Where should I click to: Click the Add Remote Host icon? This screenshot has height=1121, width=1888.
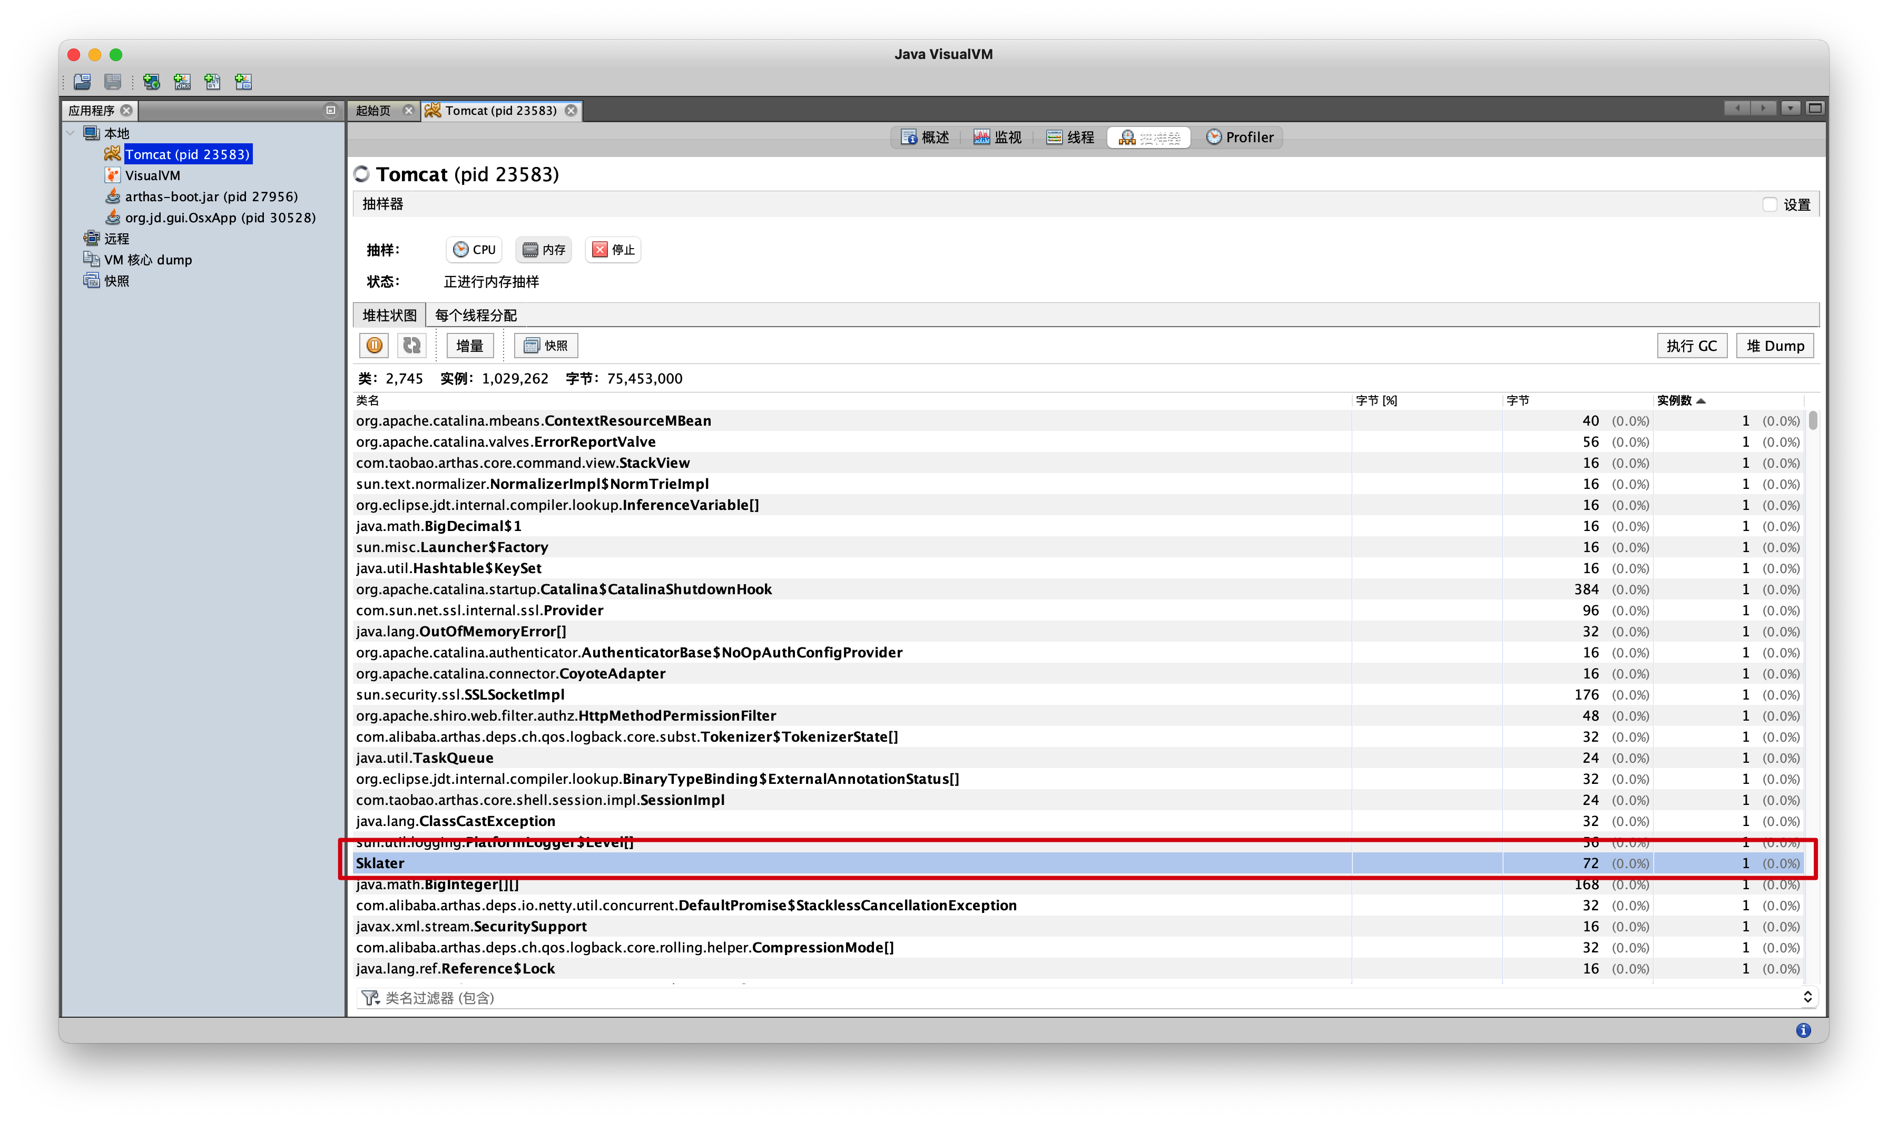(x=152, y=82)
